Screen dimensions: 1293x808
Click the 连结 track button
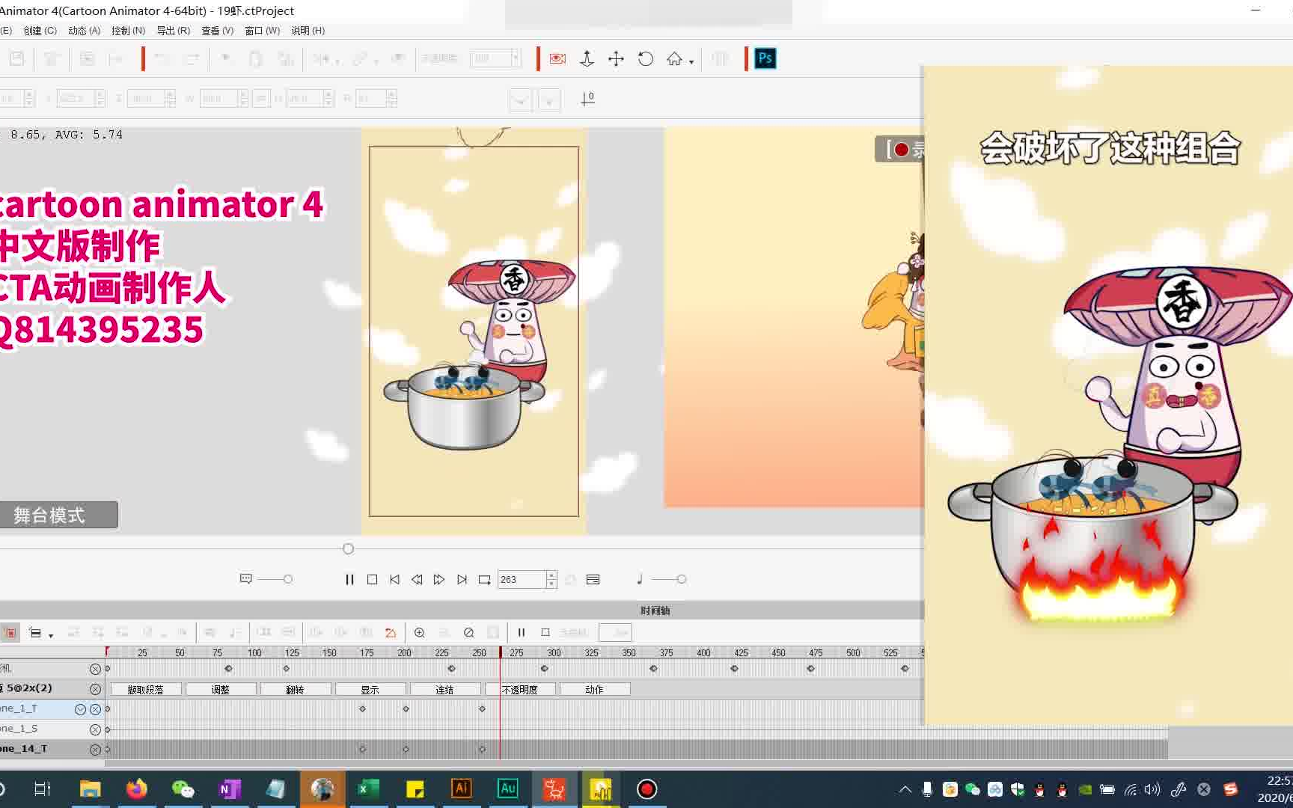[x=445, y=690]
